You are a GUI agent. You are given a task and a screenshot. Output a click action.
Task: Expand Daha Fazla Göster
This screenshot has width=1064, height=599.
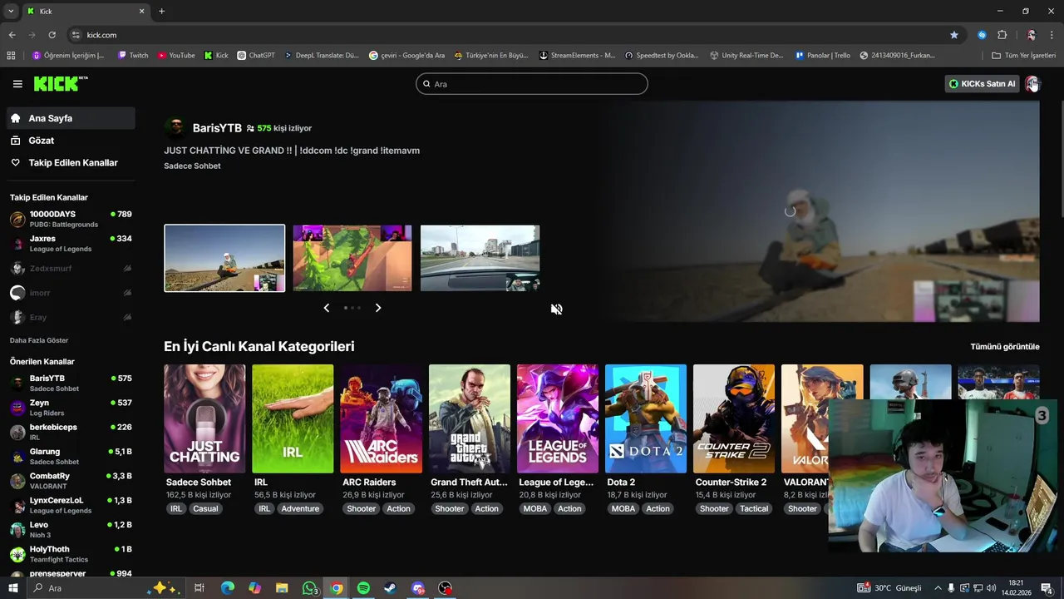39,340
